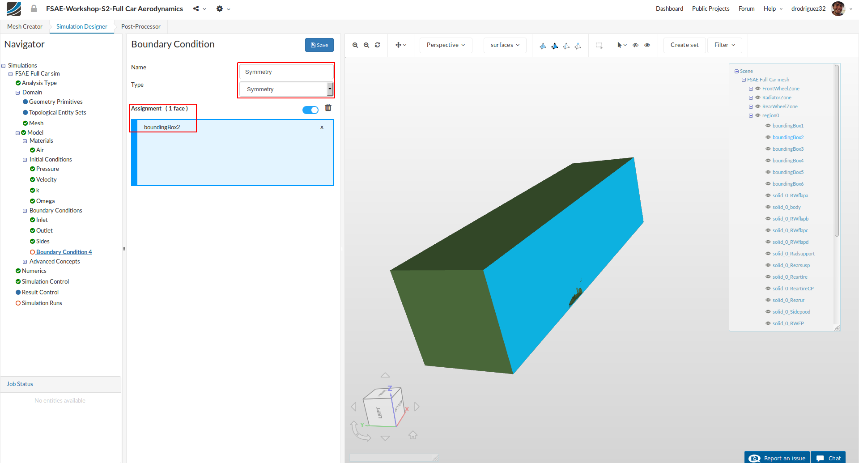
Task: Toggle the assignment selection switch
Action: pyautogui.click(x=310, y=110)
